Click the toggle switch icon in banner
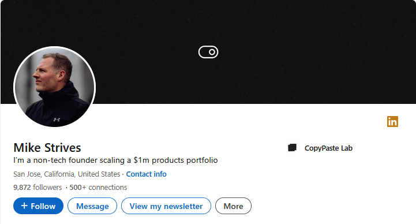416x224 pixels. tap(208, 52)
